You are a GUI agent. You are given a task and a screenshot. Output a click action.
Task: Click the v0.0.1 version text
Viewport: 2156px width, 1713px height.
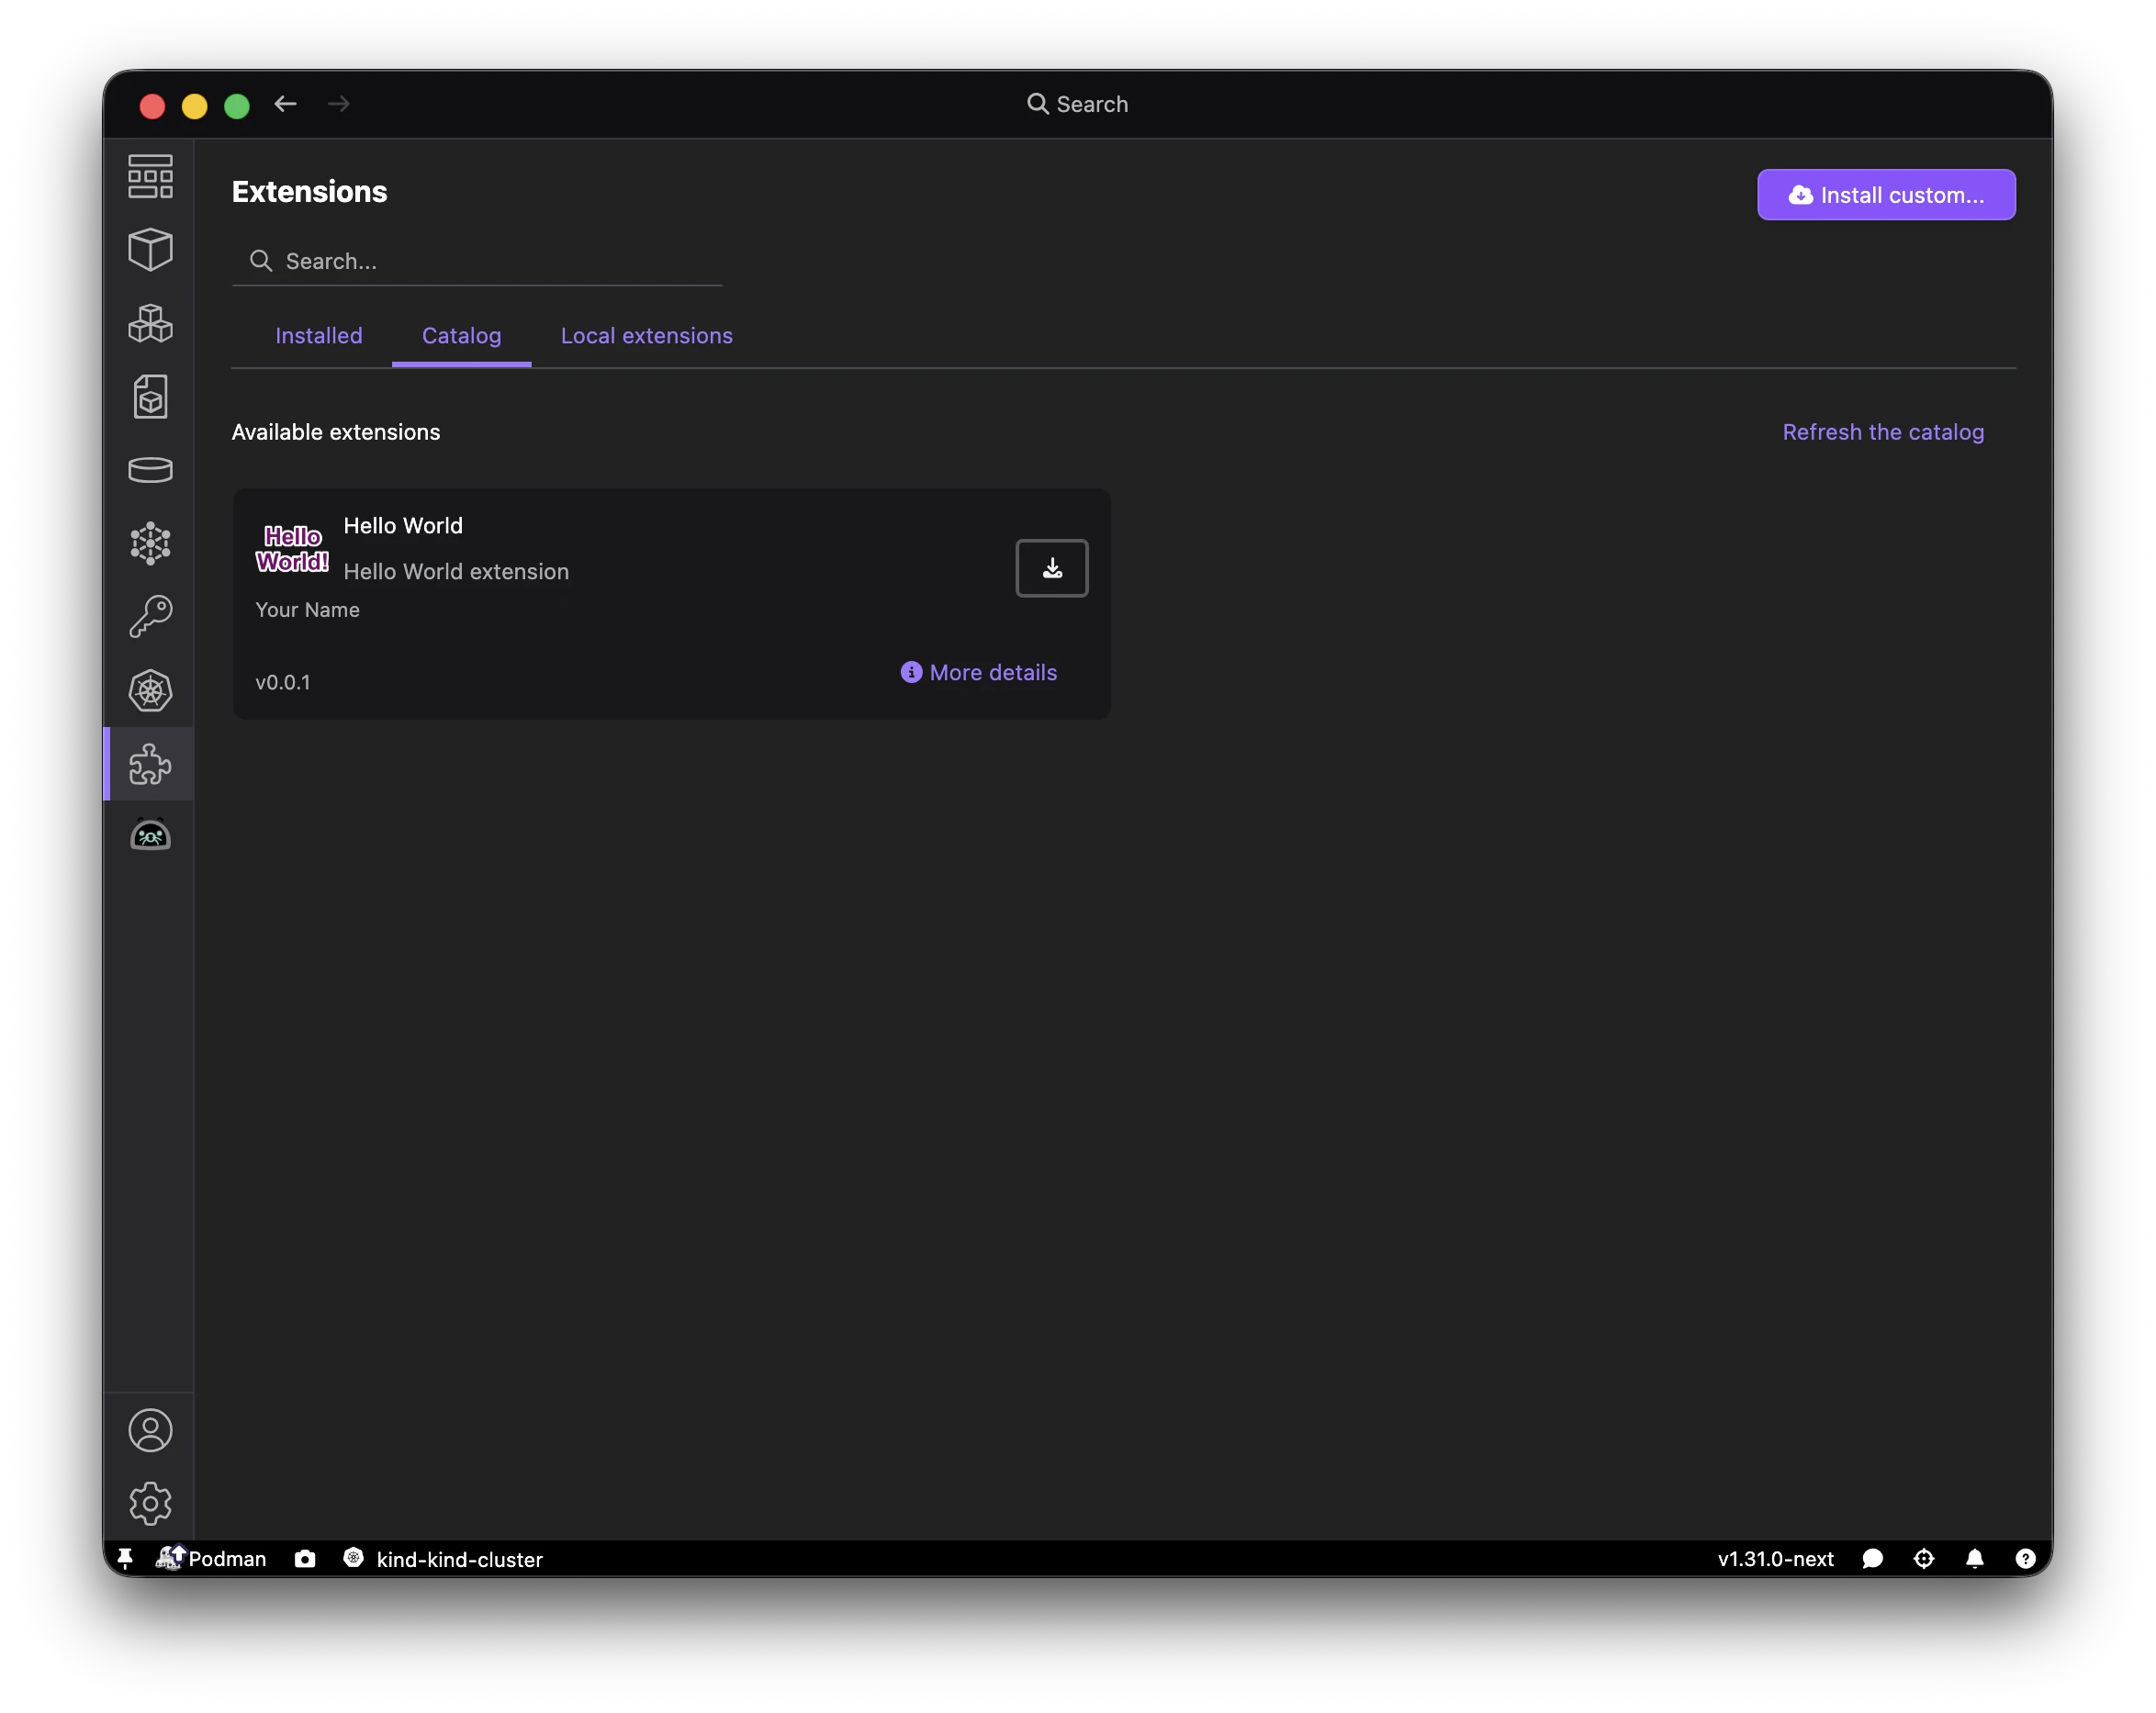tap(283, 682)
